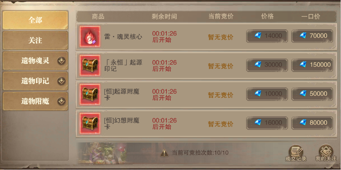Tap the 雷·魂灵核心 flame item icon

pyautogui.click(x=90, y=36)
